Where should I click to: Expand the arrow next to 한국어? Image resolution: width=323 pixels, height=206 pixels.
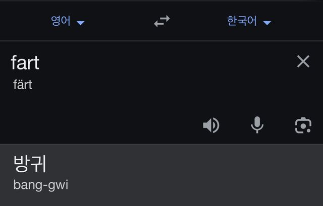point(267,23)
